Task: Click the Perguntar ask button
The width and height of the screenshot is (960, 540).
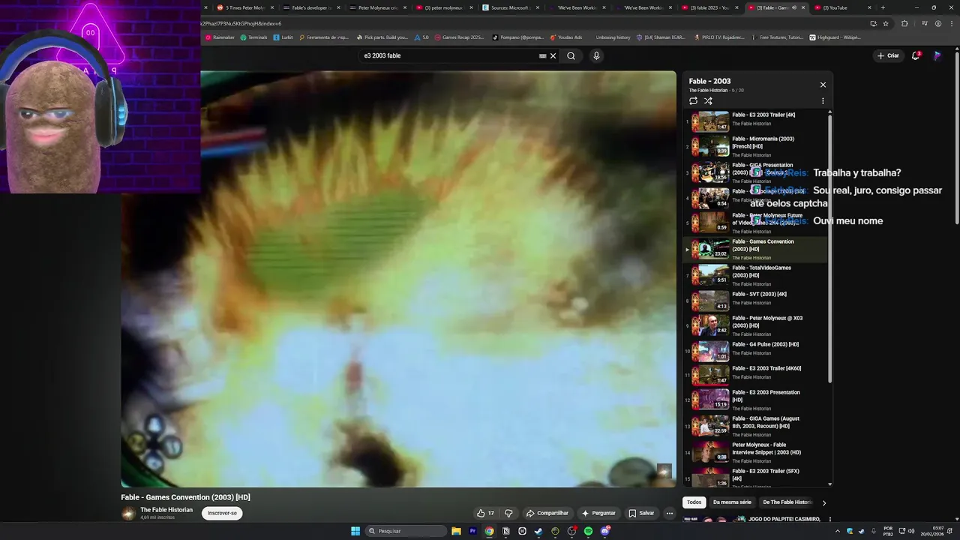Action: [598, 513]
